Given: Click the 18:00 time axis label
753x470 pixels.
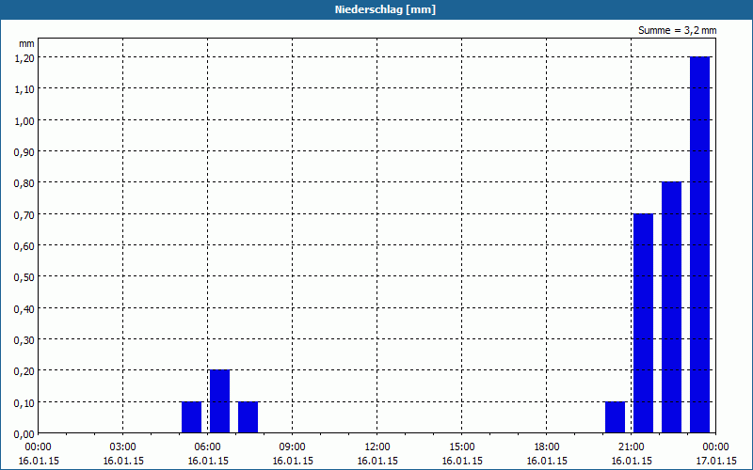Looking at the screenshot, I should tap(547, 447).
